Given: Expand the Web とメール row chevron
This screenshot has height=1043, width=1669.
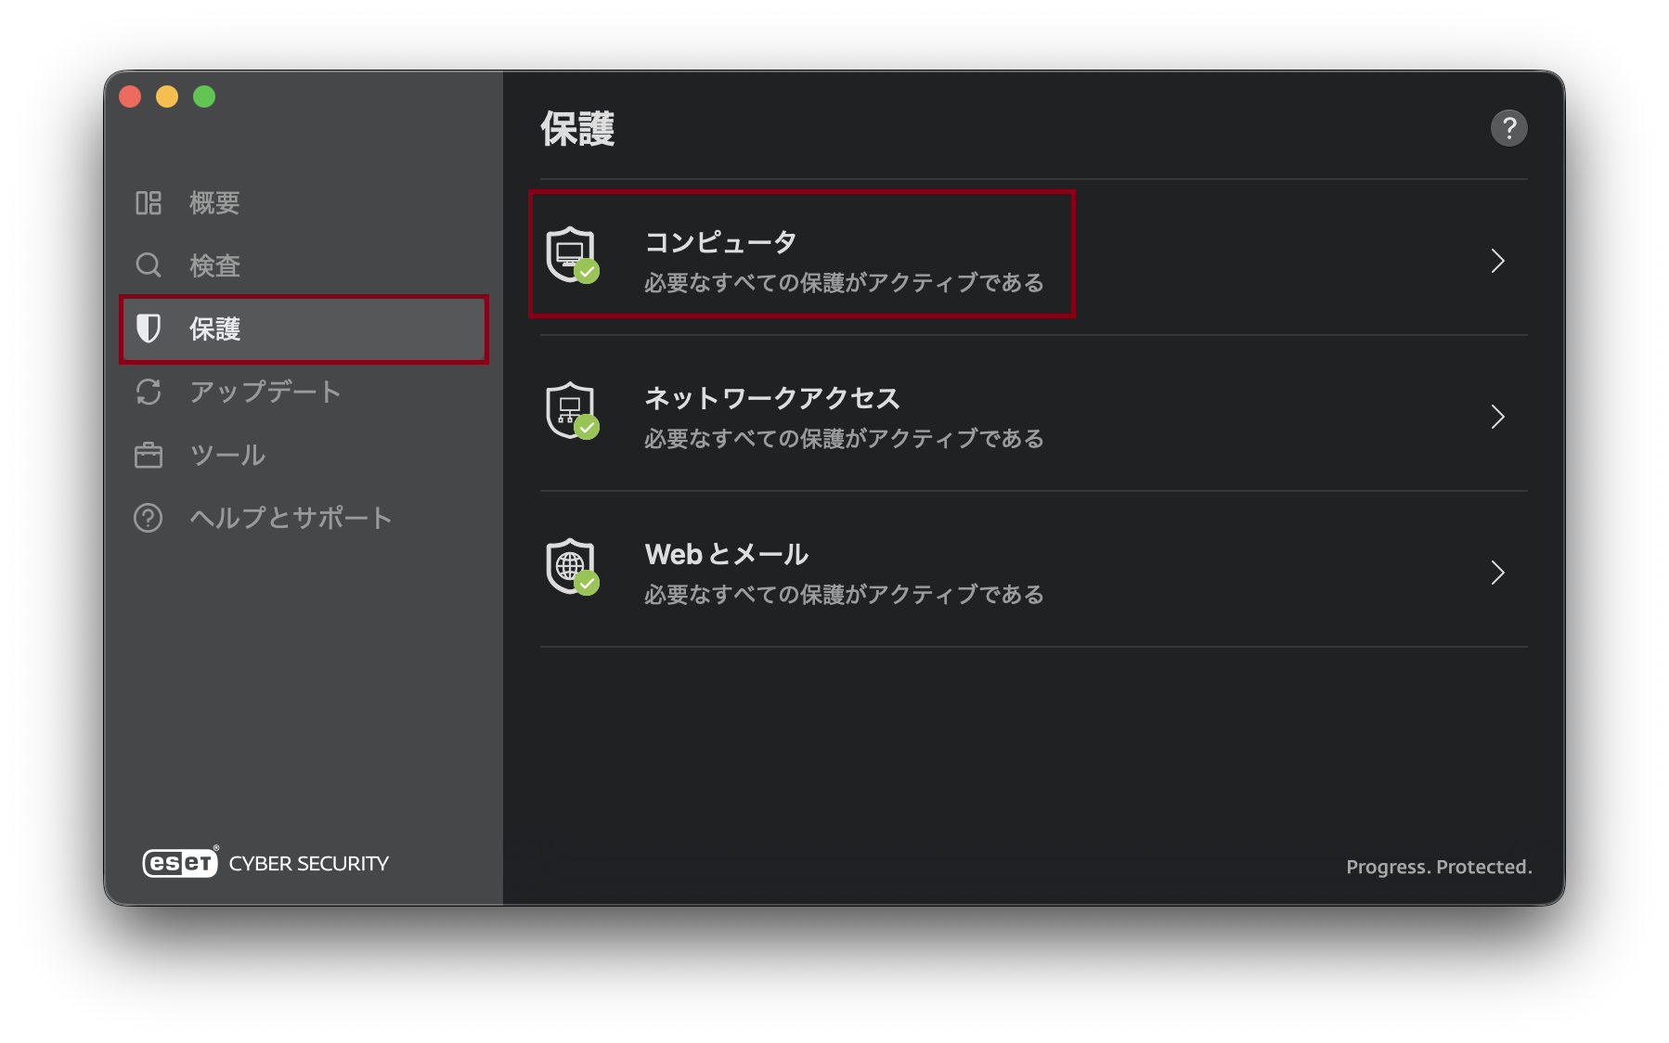Looking at the screenshot, I should [x=1496, y=573].
